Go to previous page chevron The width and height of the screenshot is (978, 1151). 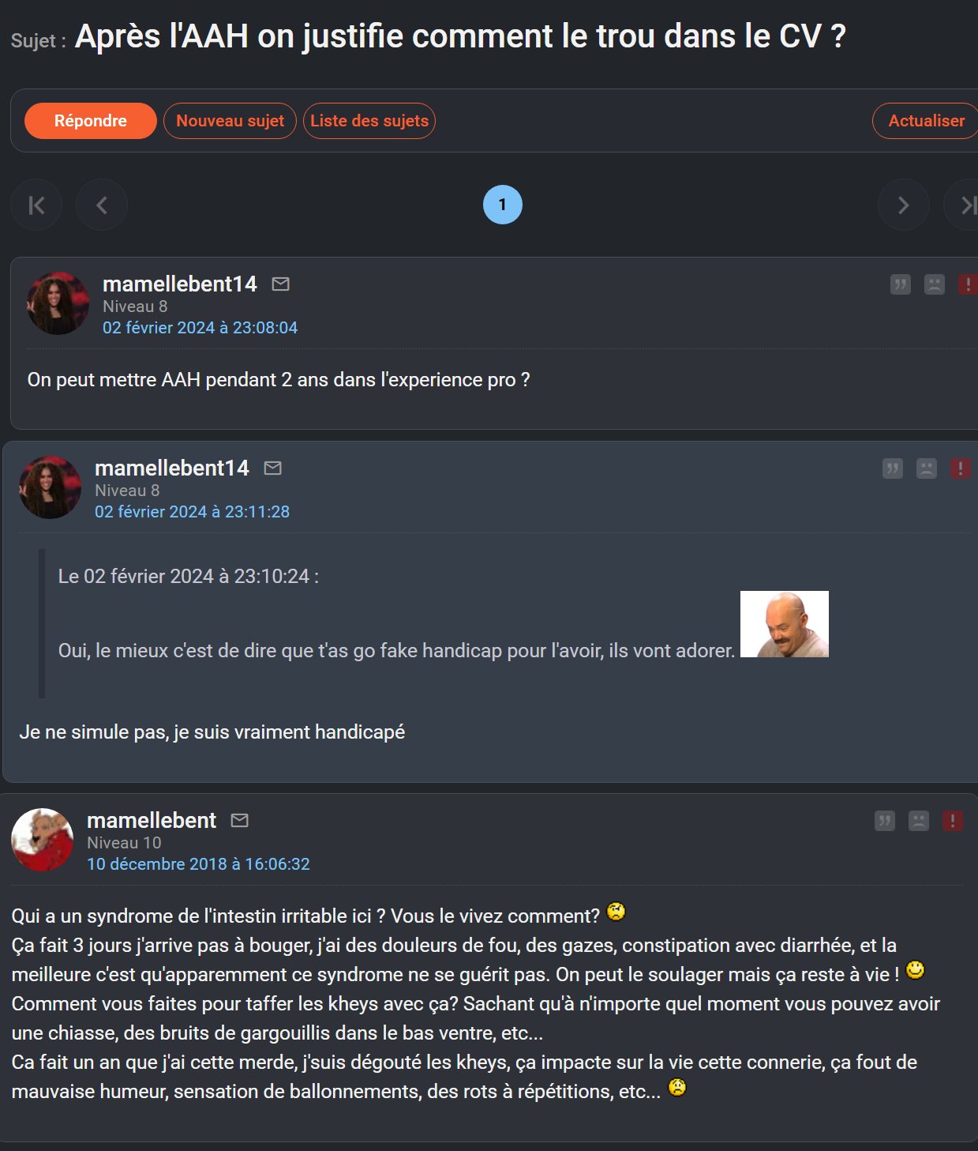(x=102, y=205)
